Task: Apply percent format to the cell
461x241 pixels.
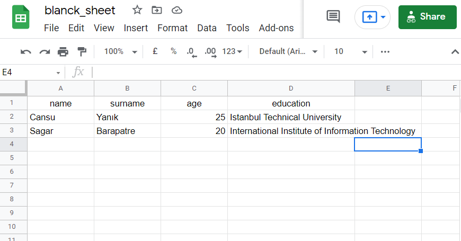Action: (x=173, y=51)
